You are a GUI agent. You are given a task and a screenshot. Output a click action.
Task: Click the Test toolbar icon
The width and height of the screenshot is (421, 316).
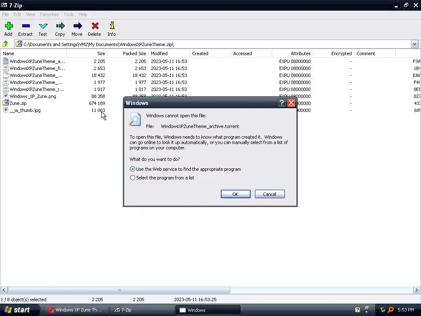(x=43, y=26)
